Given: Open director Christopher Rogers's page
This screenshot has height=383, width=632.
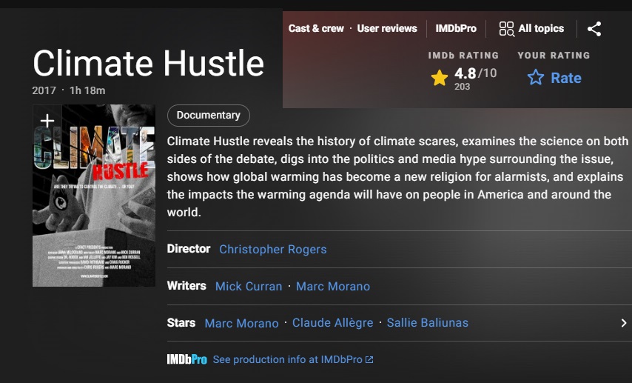Looking at the screenshot, I should (x=272, y=249).
